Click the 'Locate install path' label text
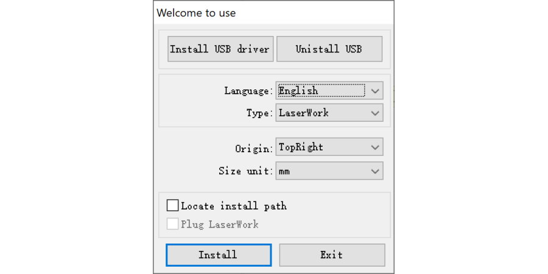 click(233, 206)
